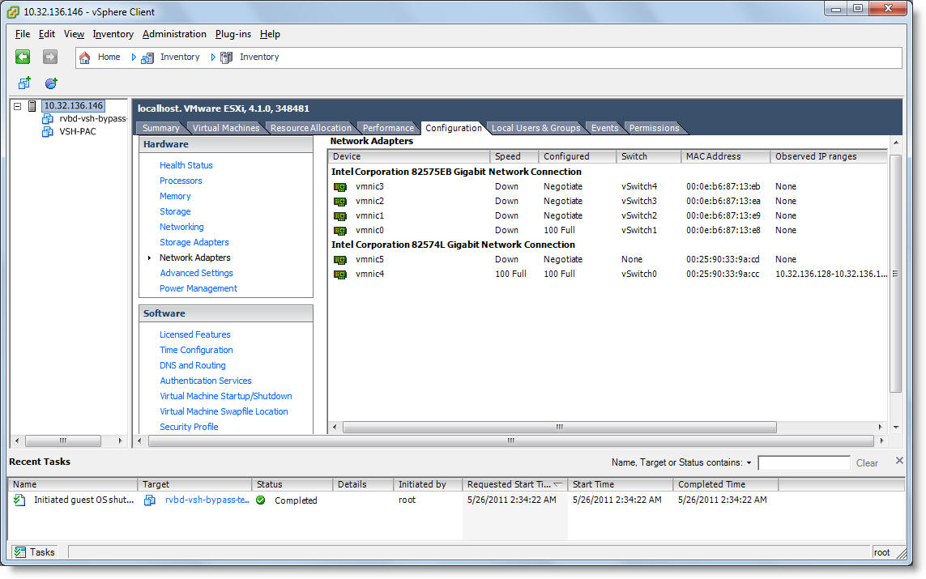Click the second Inventory breadcrumb icon
The height and width of the screenshot is (579, 926).
coord(226,57)
